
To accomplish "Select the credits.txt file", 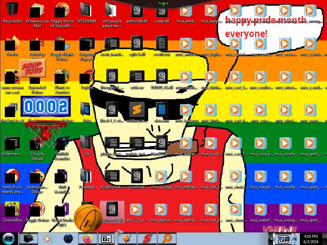I will tap(162, 46).
